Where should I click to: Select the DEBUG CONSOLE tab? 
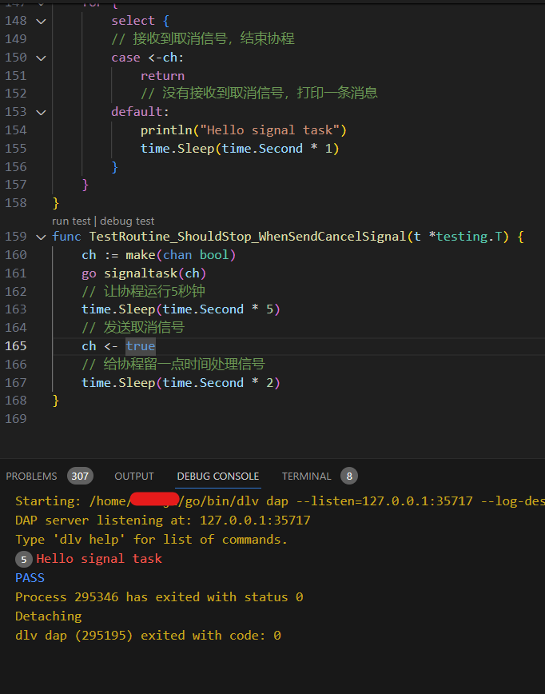pos(218,476)
